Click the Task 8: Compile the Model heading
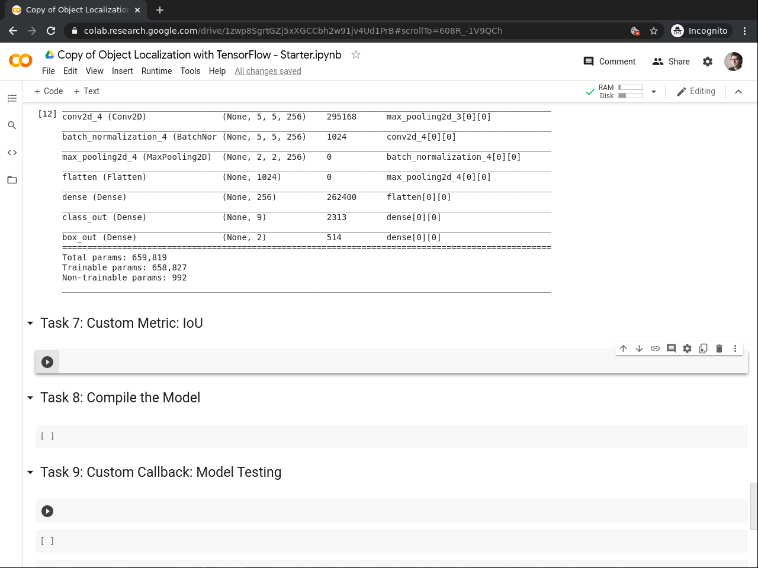758x568 pixels. point(120,398)
